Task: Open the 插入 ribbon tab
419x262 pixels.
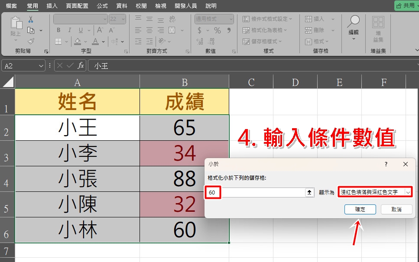Action: pyautogui.click(x=52, y=6)
